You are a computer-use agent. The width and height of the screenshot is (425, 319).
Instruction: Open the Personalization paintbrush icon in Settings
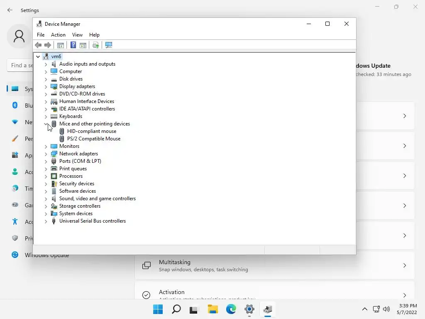coord(15,139)
